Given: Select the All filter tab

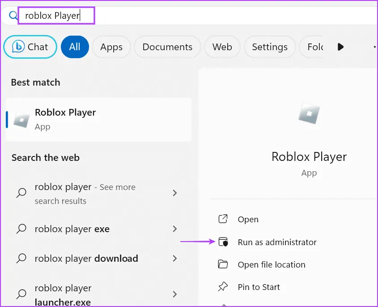Looking at the screenshot, I should tap(75, 47).
